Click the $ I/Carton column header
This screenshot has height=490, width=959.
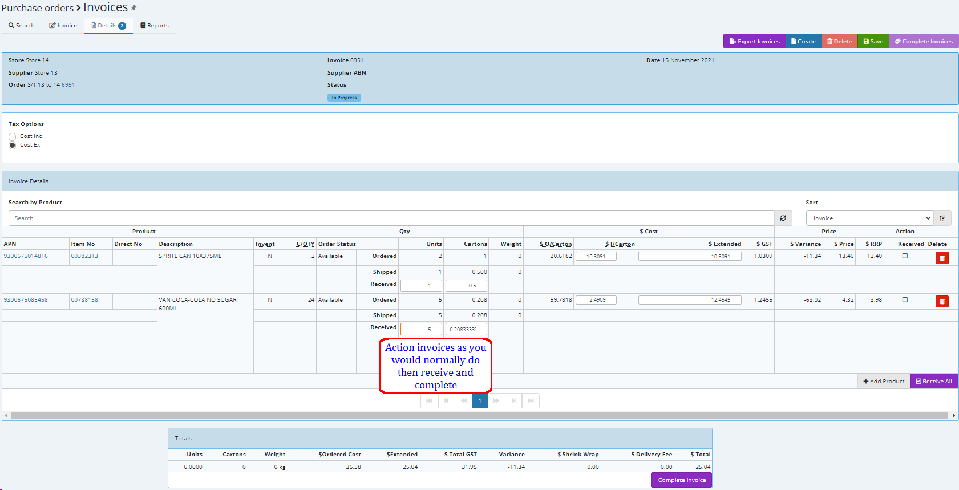[620, 244]
